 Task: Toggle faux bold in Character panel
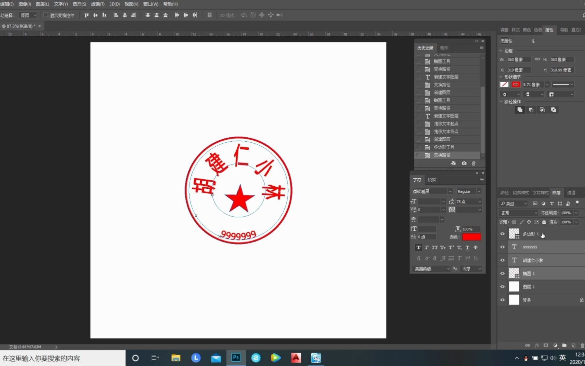418,248
